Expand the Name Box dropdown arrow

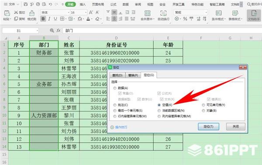tap(37, 30)
